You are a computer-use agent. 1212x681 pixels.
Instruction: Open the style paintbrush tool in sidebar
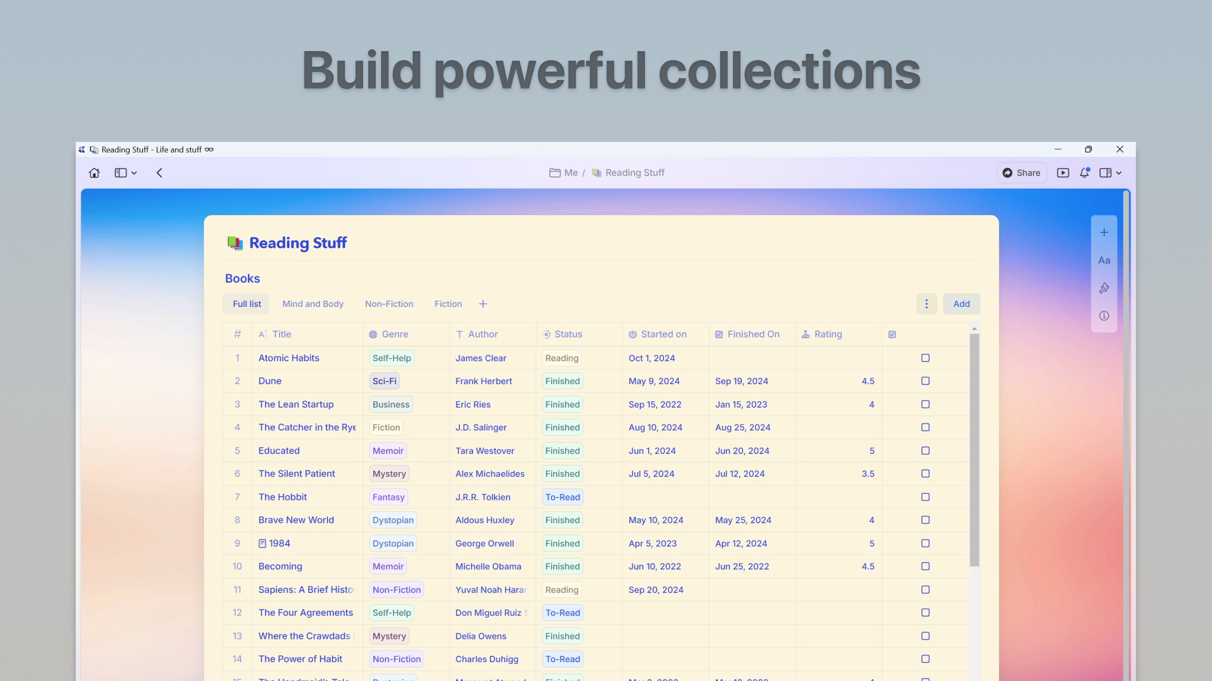tap(1104, 288)
